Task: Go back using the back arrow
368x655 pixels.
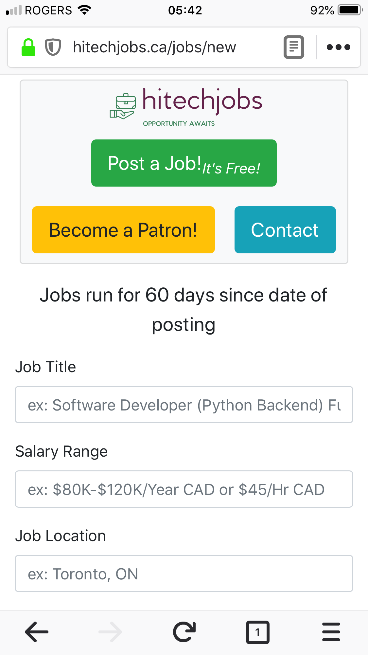Action: (x=37, y=632)
